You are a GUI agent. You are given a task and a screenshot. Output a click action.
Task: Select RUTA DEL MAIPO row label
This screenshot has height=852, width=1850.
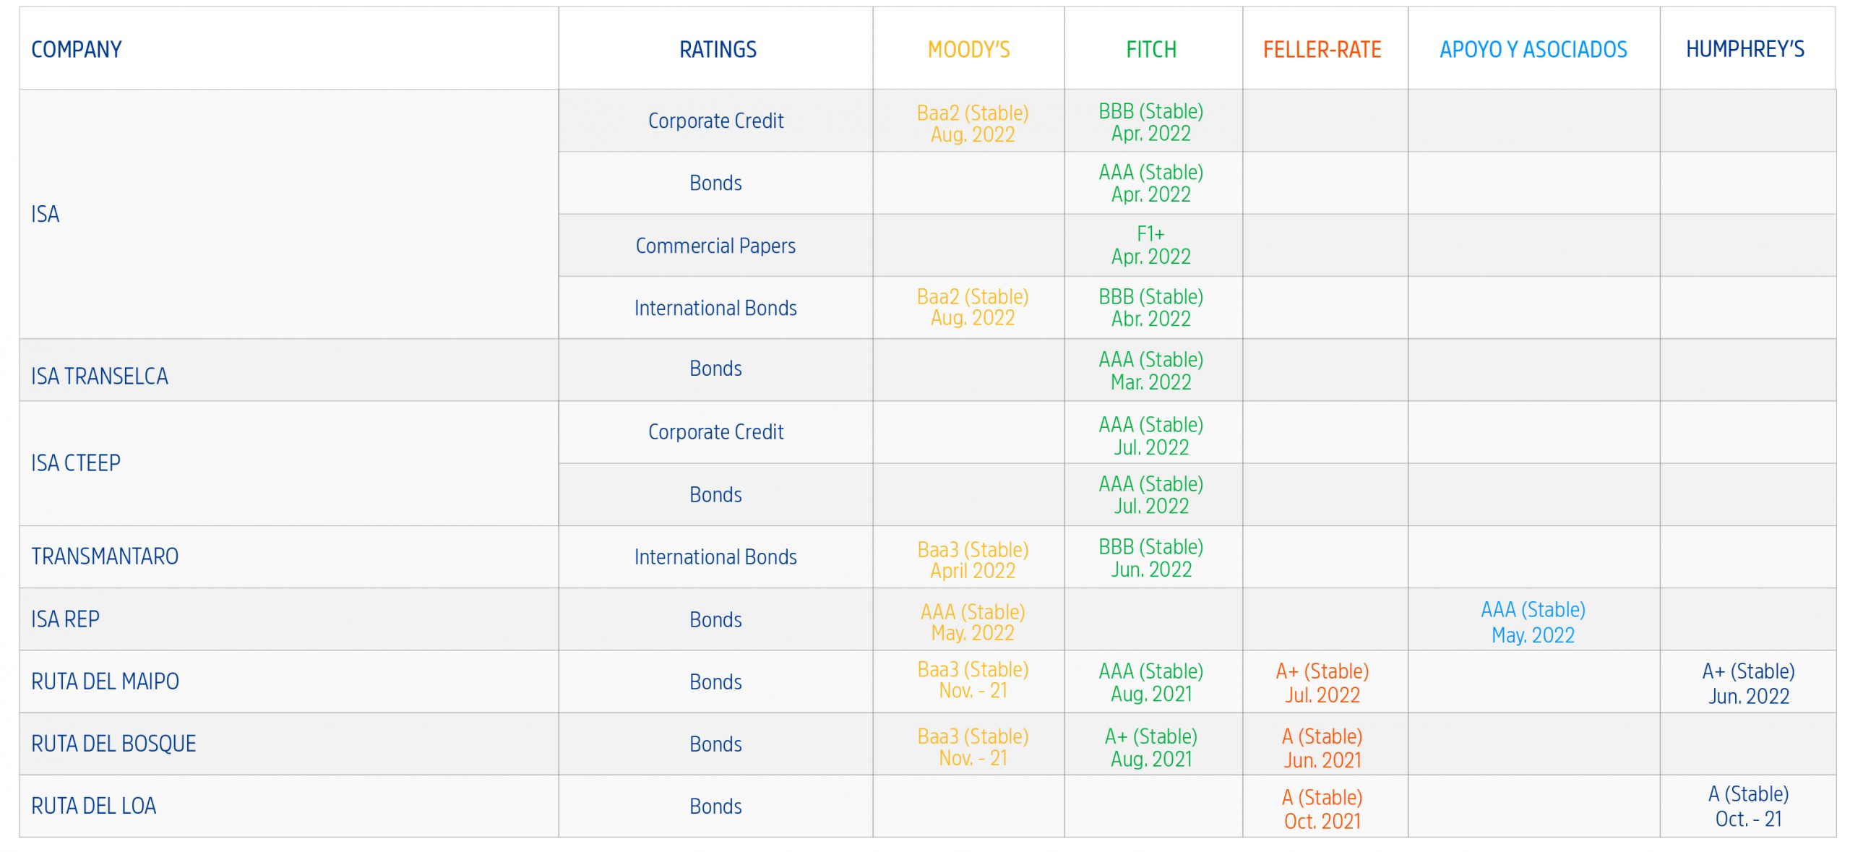pyautogui.click(x=105, y=681)
